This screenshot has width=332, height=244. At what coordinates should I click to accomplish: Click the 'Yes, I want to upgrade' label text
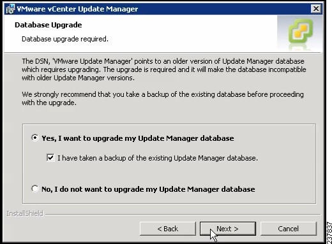(x=138, y=138)
